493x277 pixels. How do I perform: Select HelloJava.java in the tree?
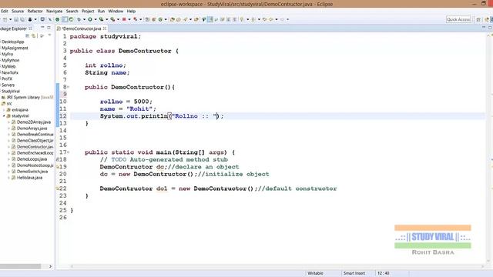pos(29,178)
